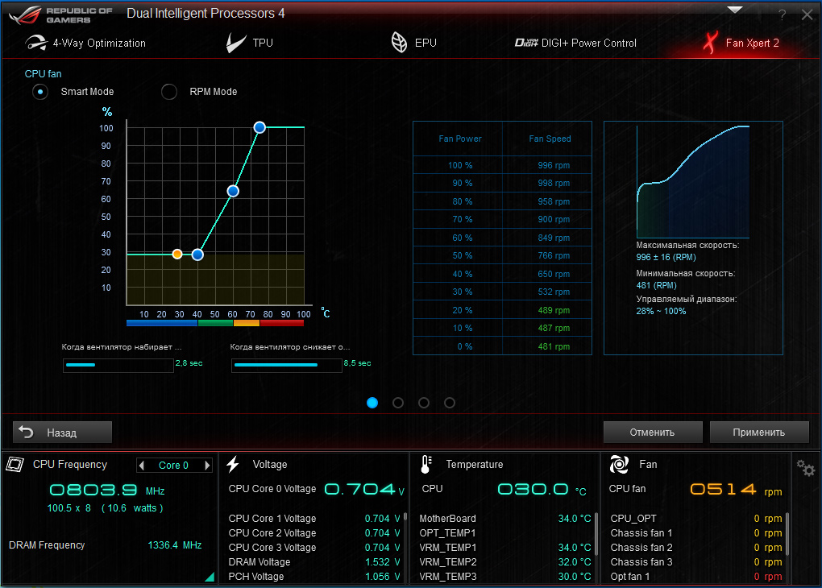The height and width of the screenshot is (588, 822).
Task: Open the 4-Way Optimization tab
Action: point(85,43)
